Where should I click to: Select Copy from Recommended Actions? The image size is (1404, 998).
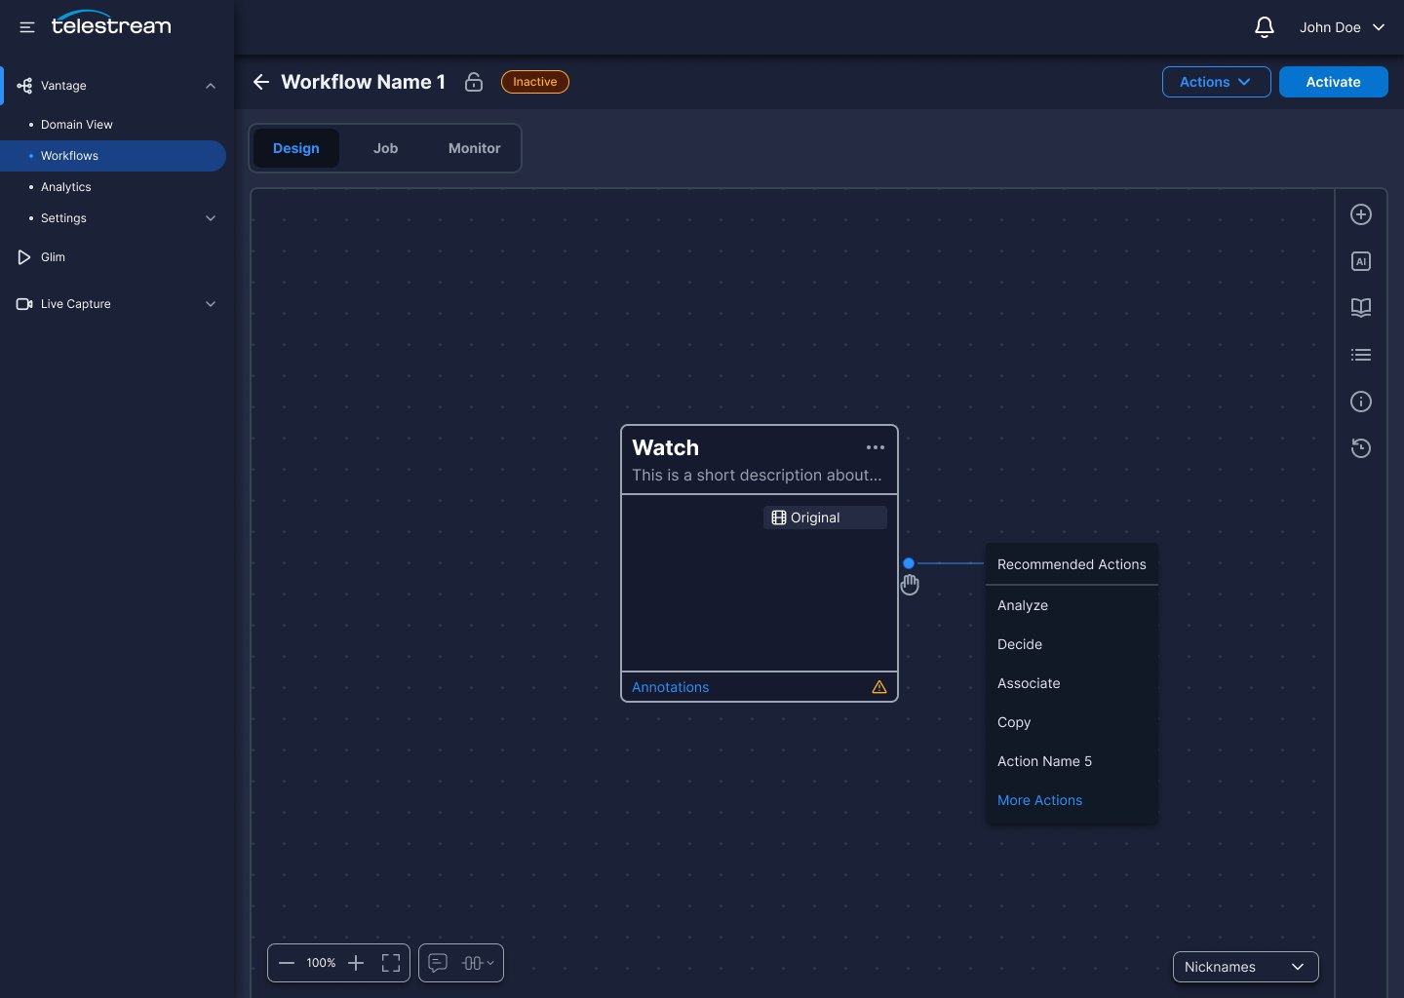pos(1072,722)
